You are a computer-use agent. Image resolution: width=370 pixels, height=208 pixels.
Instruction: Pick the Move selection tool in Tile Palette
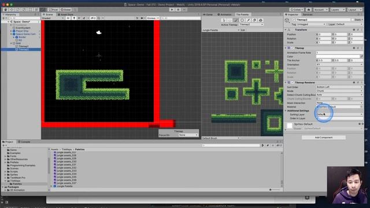click(230, 20)
